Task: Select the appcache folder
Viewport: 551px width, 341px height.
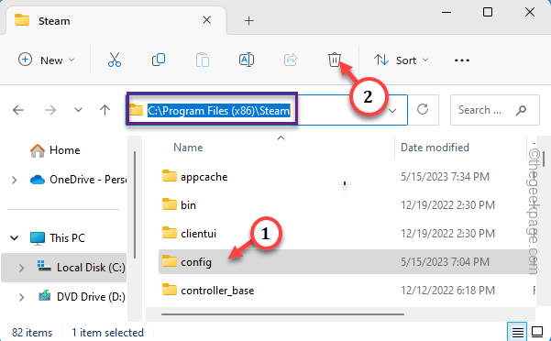Action: (204, 177)
